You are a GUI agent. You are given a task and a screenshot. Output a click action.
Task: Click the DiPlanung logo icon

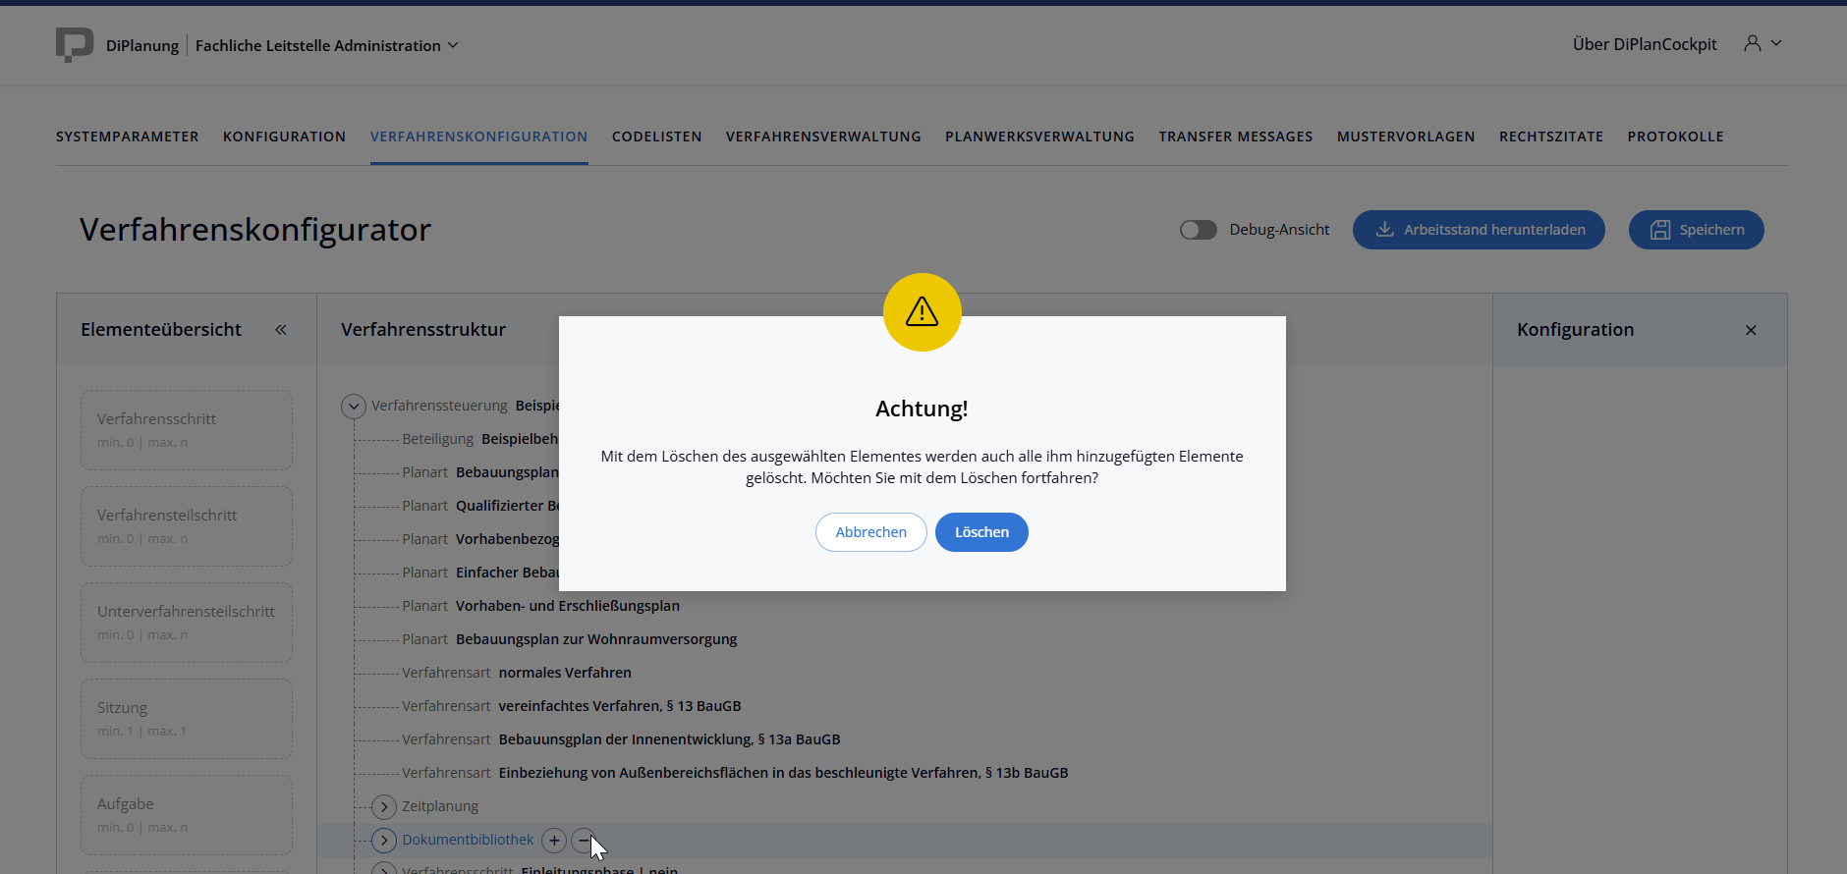point(75,44)
